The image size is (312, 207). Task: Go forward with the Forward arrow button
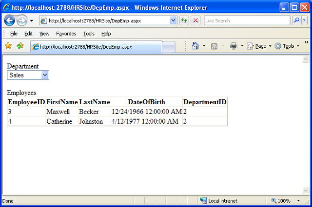(x=22, y=20)
